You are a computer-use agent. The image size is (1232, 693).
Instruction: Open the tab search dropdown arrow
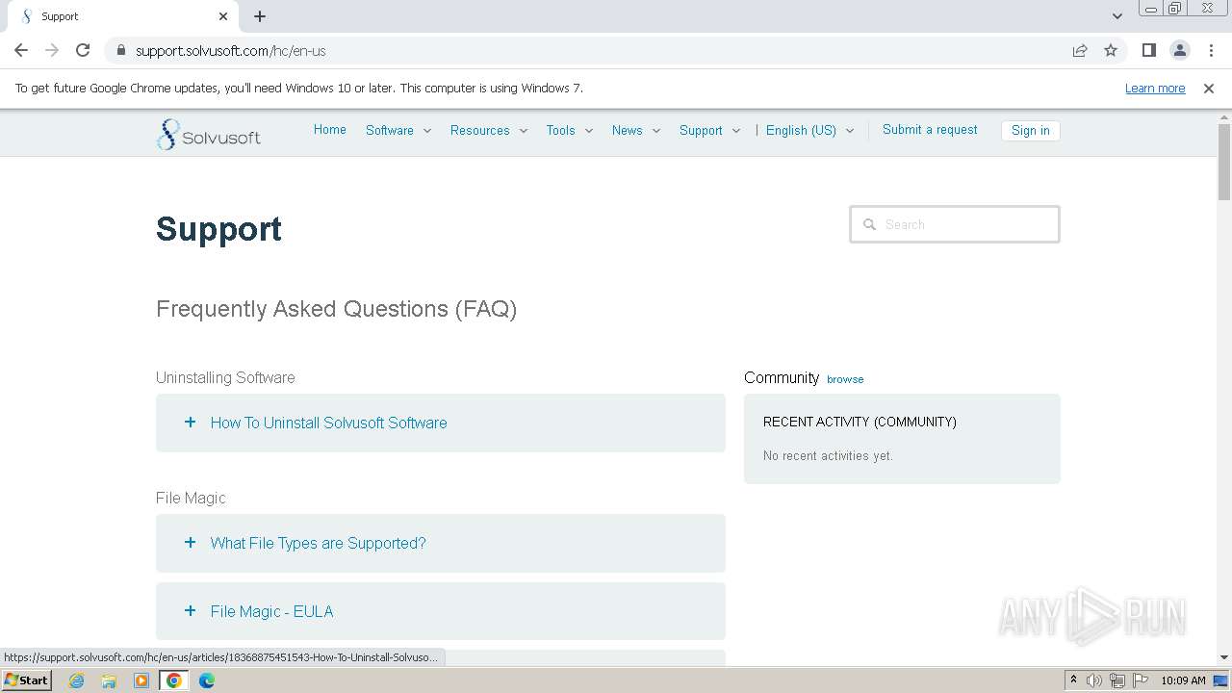(1116, 16)
